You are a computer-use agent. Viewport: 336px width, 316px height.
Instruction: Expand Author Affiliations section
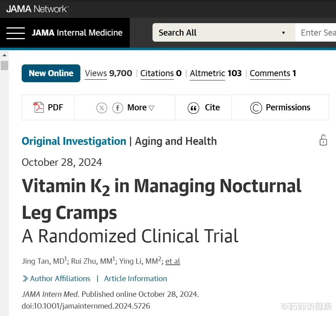click(57, 279)
